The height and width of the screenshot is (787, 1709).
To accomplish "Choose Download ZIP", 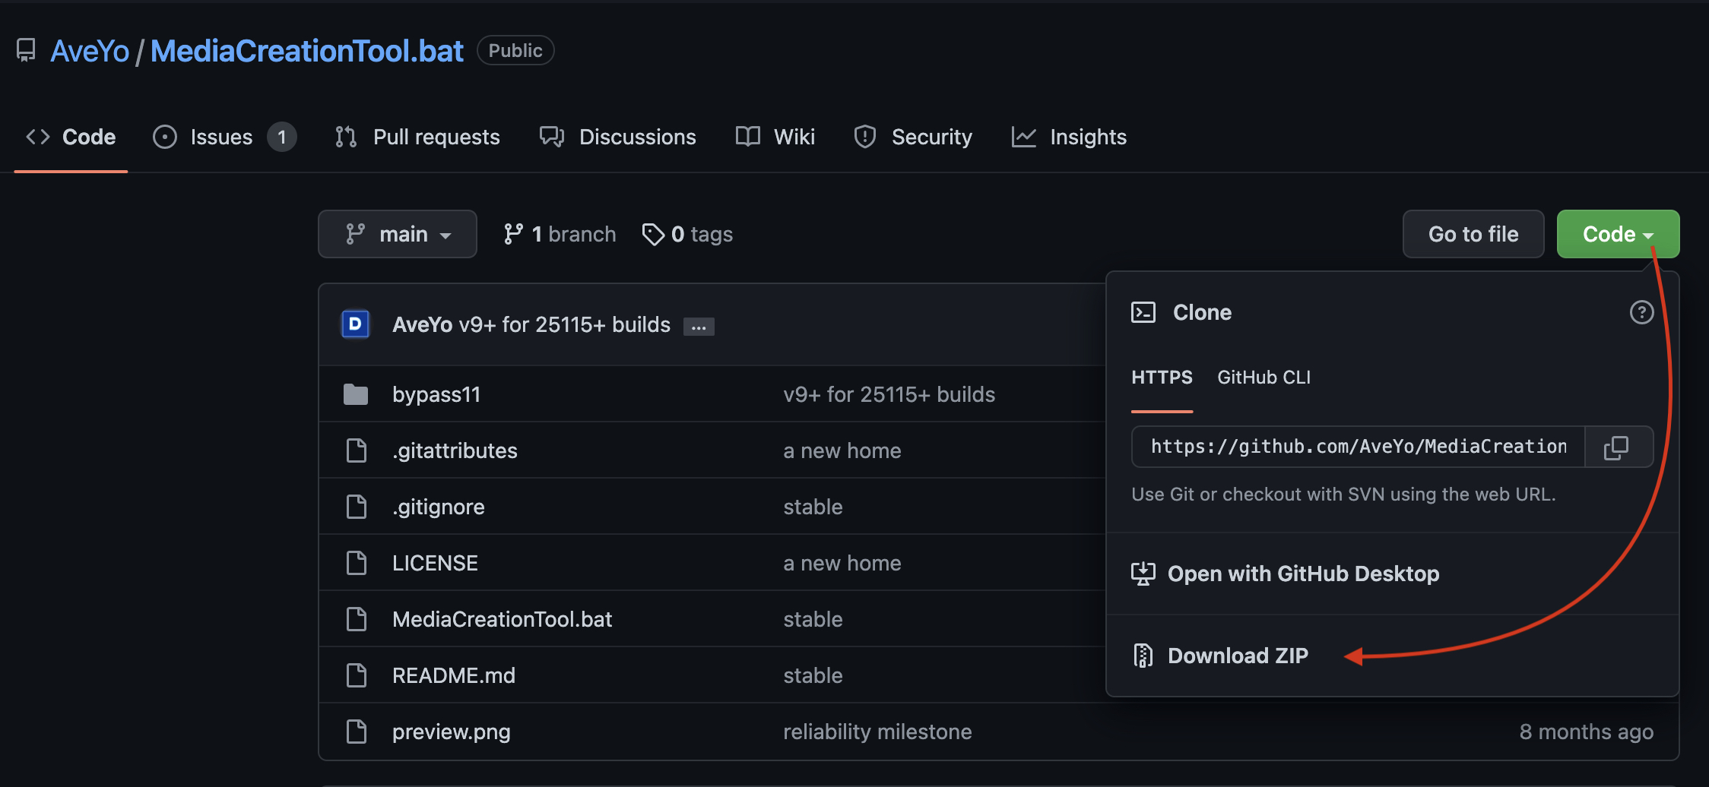I will click(x=1238, y=656).
